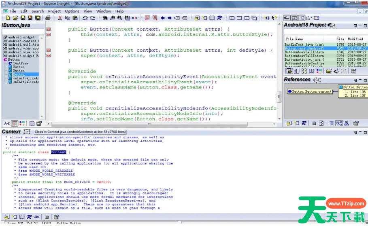368x226 pixels.
Task: Click the Cut scissors icon
Action: click(60, 18)
